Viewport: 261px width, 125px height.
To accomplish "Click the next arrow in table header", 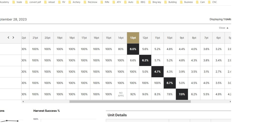I will (13, 37).
